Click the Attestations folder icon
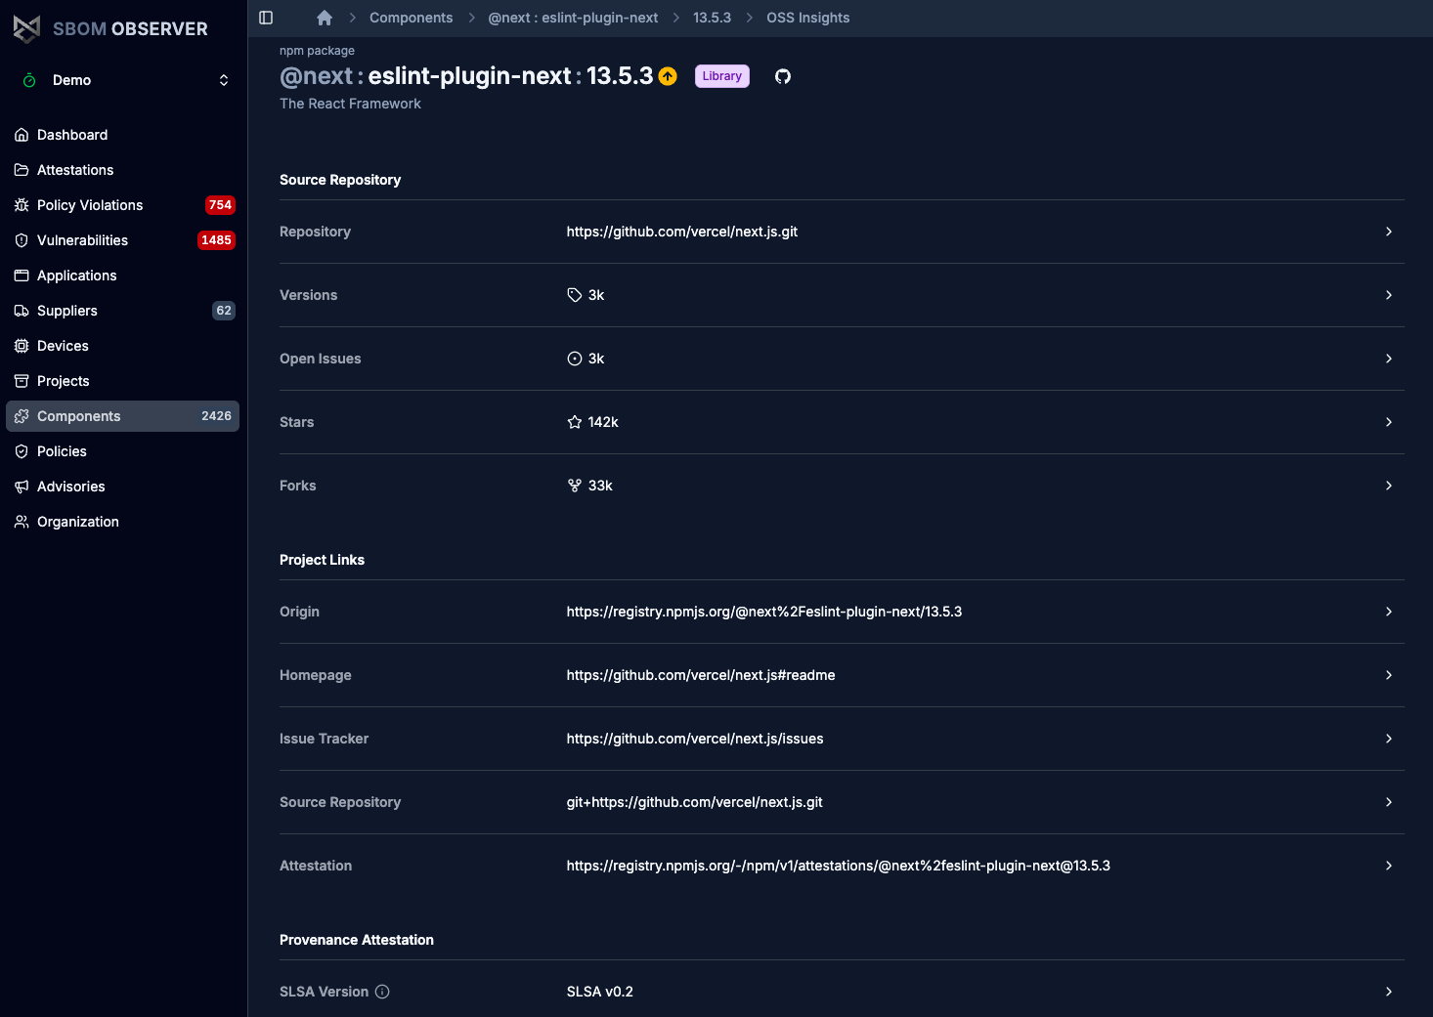Image resolution: width=1433 pixels, height=1017 pixels. click(x=22, y=170)
